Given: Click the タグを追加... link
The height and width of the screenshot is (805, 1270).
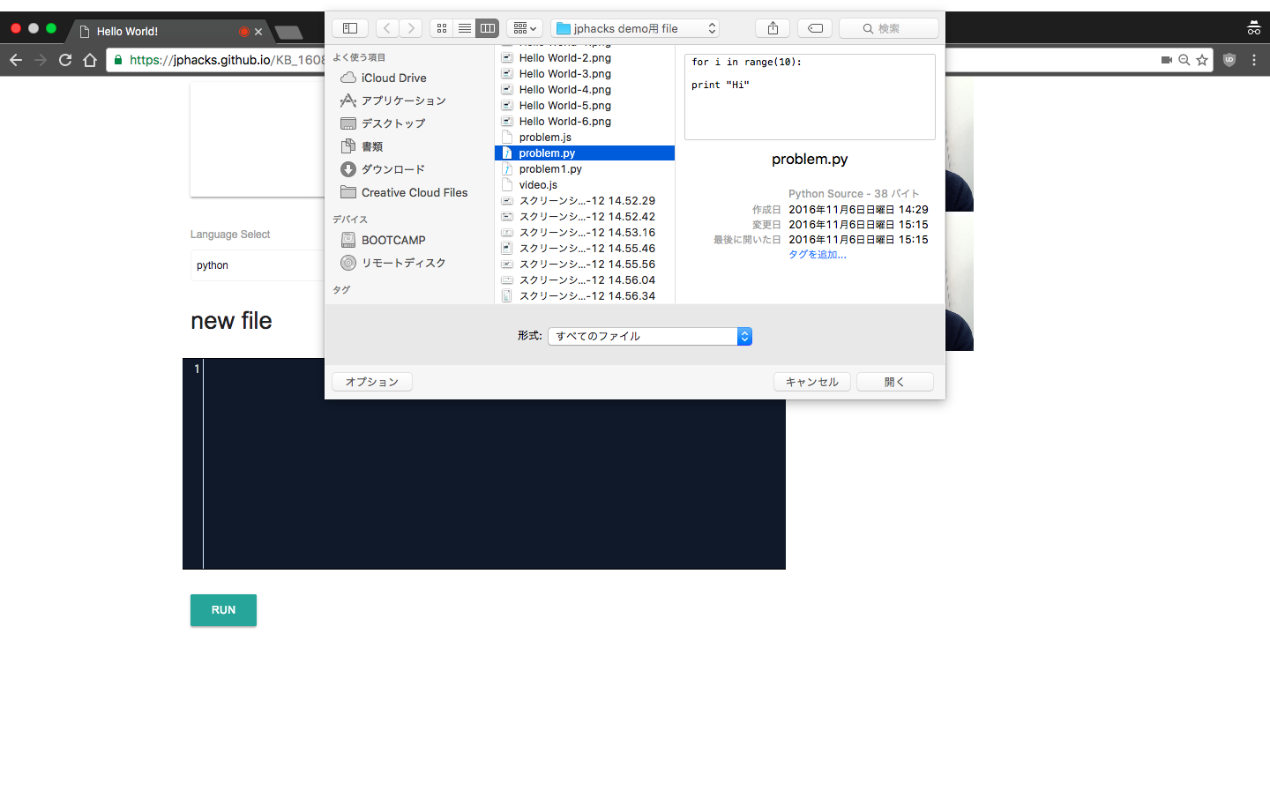Looking at the screenshot, I should 818,255.
